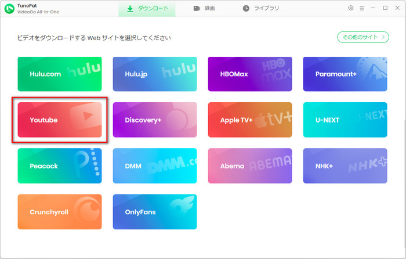
Task: Open the hamburger menu icon
Action: point(362,8)
